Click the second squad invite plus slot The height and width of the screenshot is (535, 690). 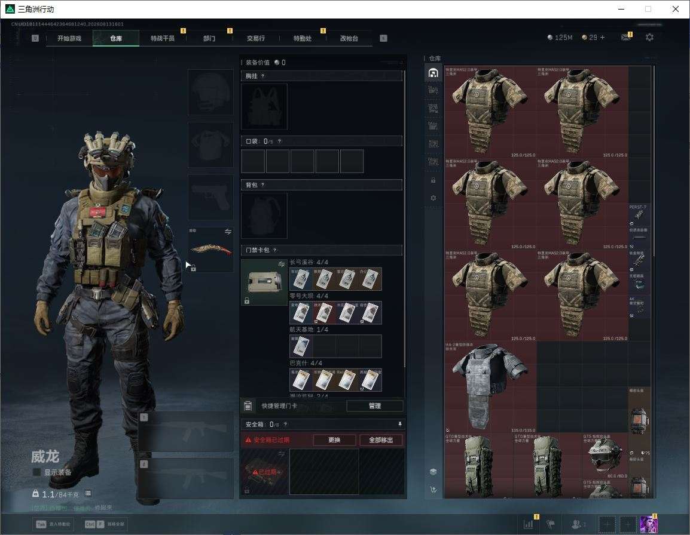(x=628, y=524)
